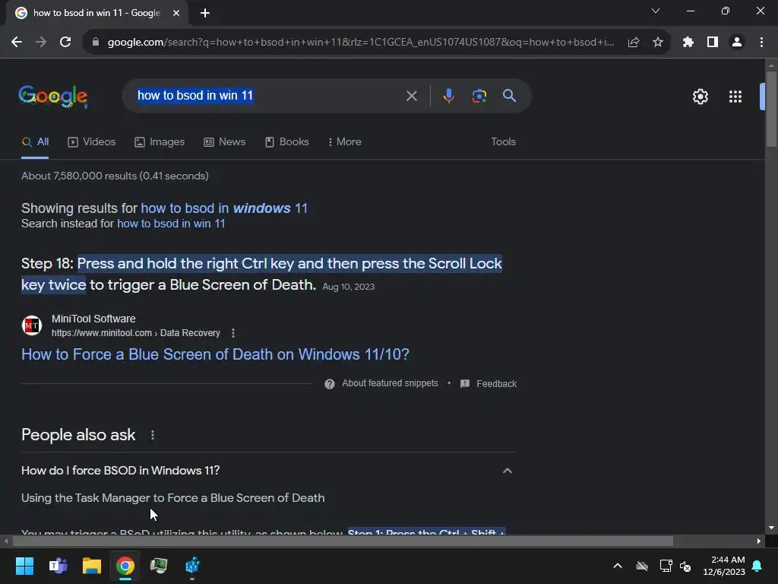Start a voice search with the microphone
The image size is (778, 584).
point(448,96)
